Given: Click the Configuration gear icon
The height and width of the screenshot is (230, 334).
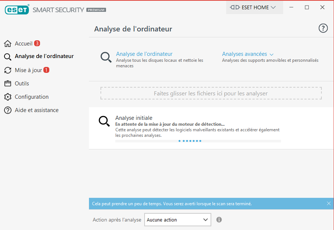Looking at the screenshot, I should 8,97.
